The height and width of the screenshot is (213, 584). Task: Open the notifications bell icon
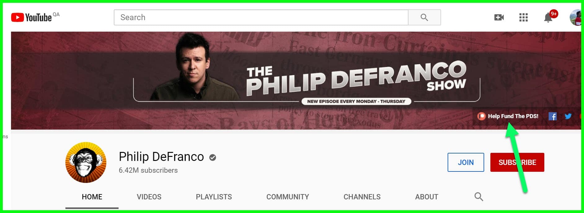point(548,17)
